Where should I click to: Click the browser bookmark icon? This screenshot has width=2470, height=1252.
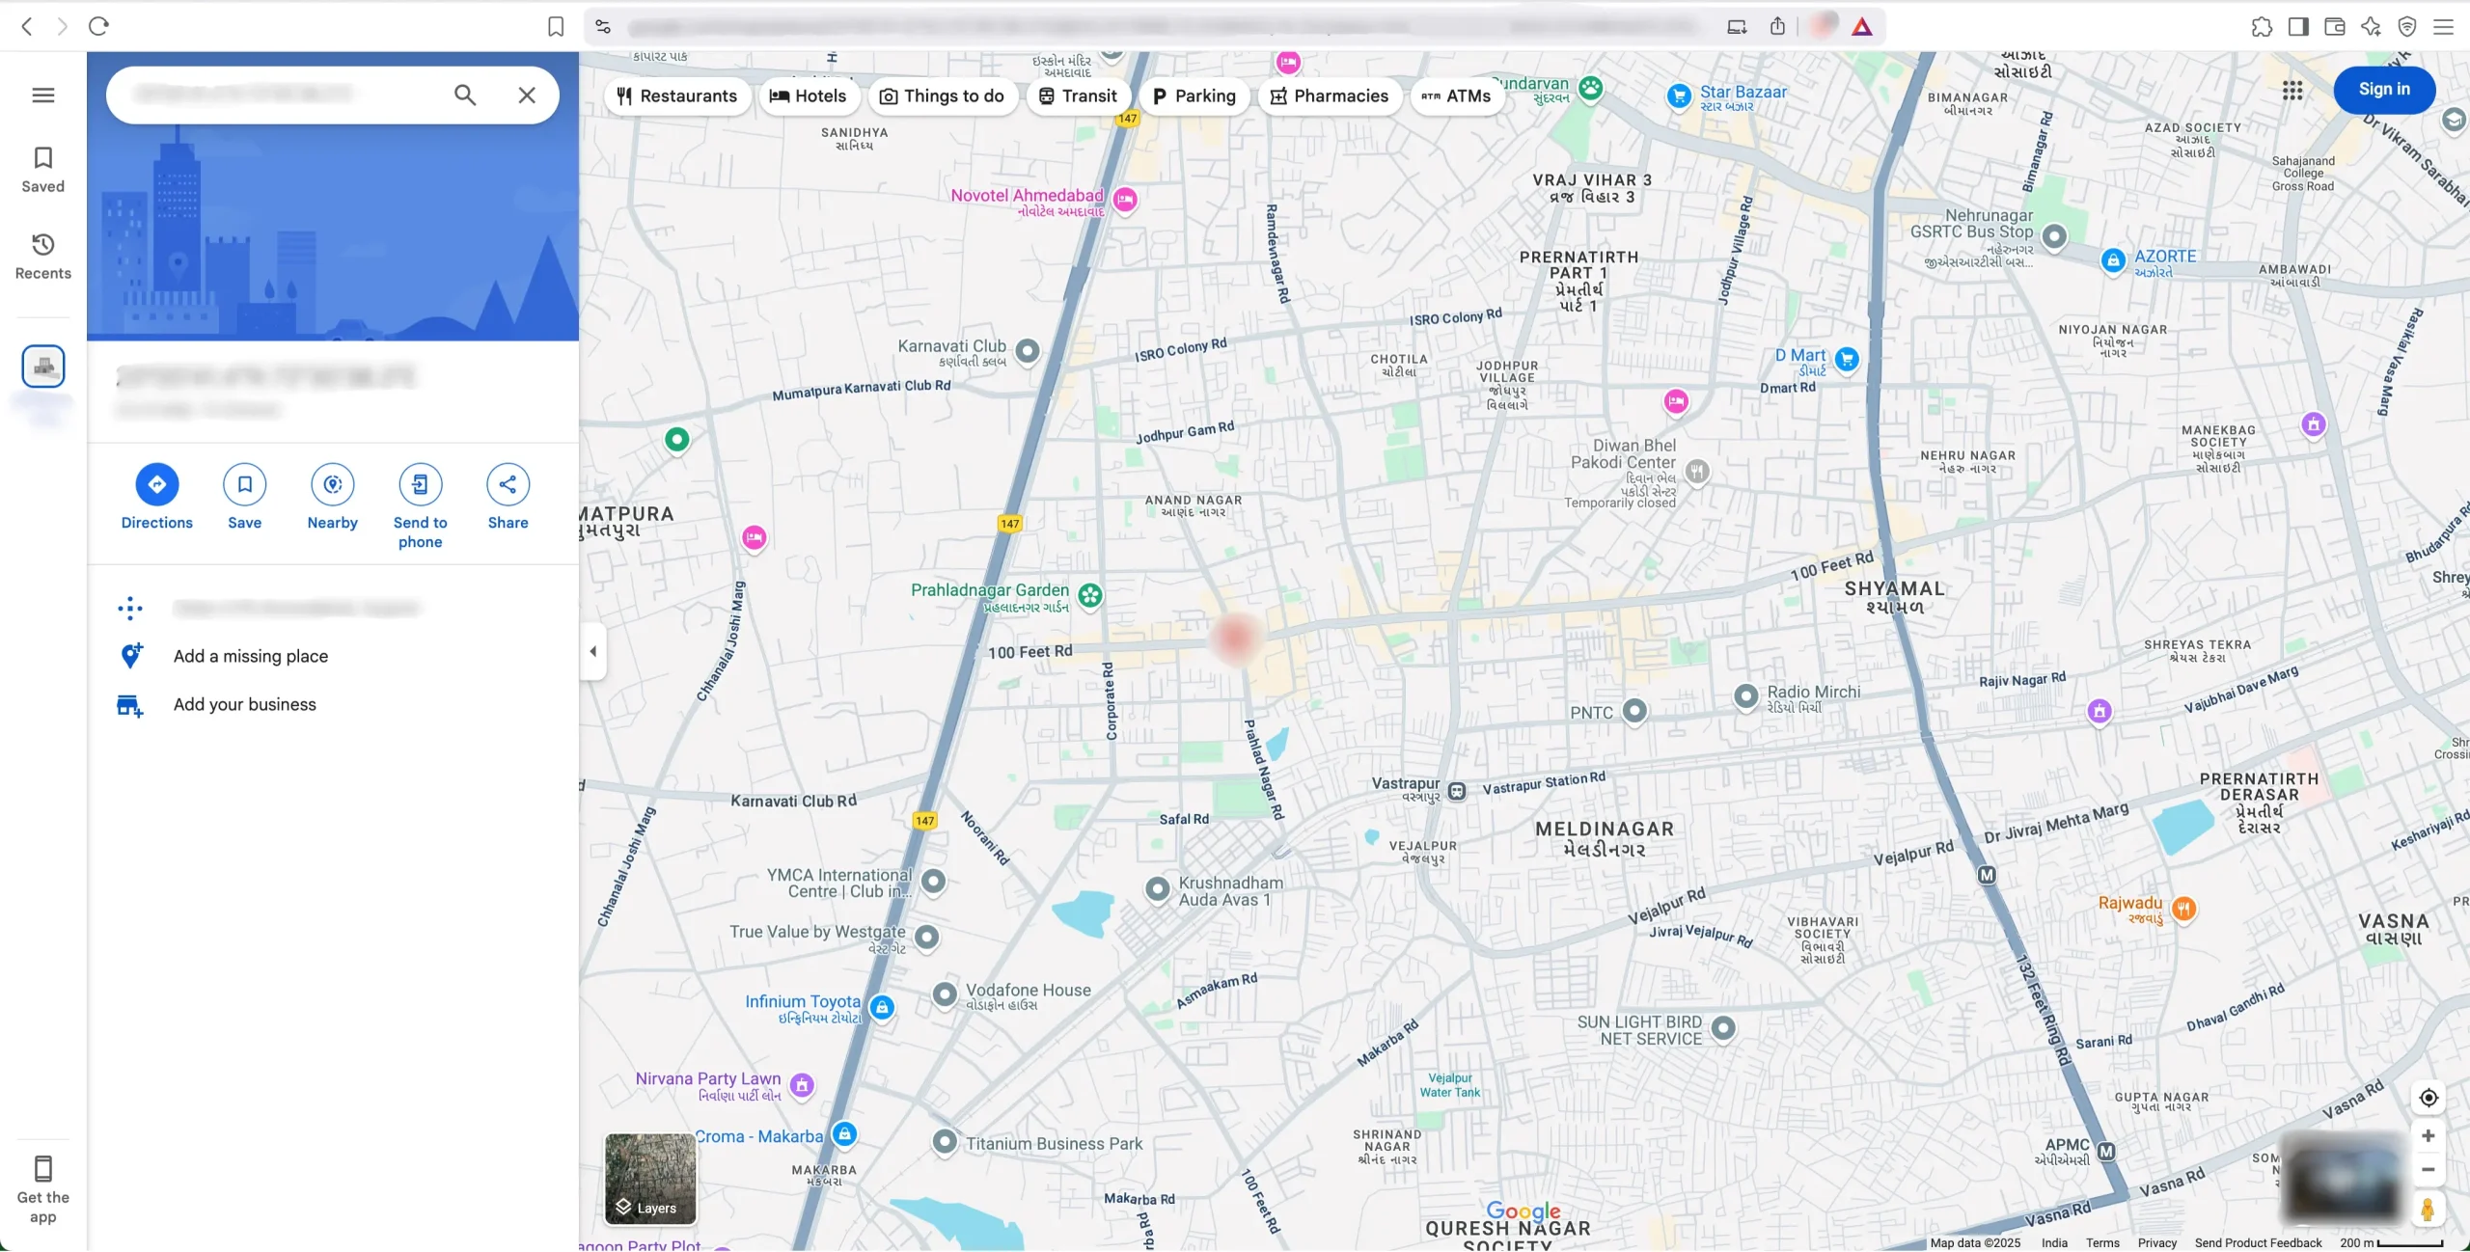[556, 26]
